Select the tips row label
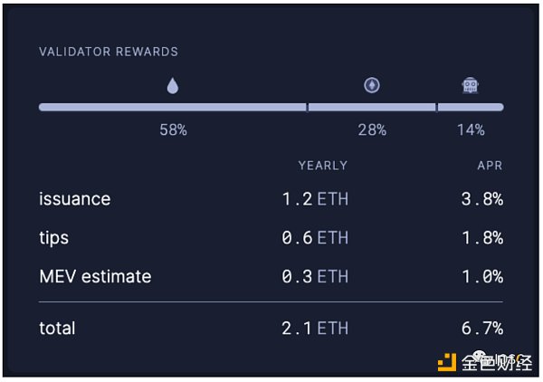The width and height of the screenshot is (543, 382). click(54, 238)
